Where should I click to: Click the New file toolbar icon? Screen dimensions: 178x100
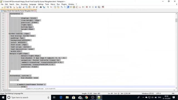pos(2,7)
